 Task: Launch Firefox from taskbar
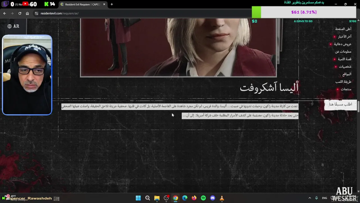[194, 198]
